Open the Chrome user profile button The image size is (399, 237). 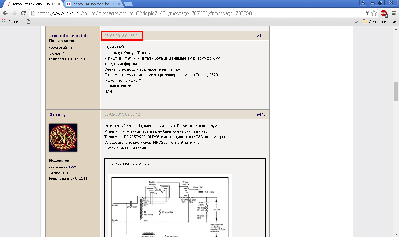coord(364,3)
